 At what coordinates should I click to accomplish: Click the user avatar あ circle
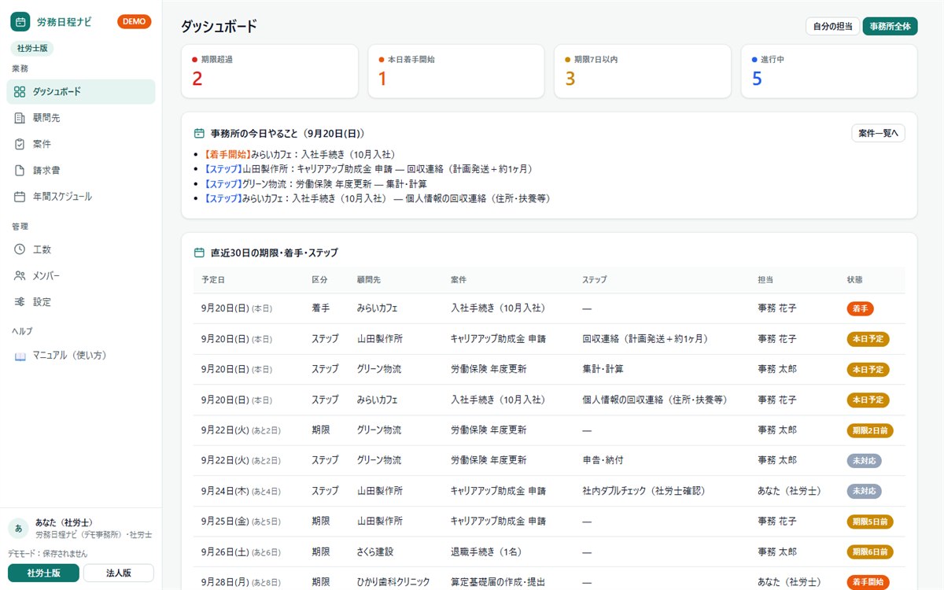18,528
